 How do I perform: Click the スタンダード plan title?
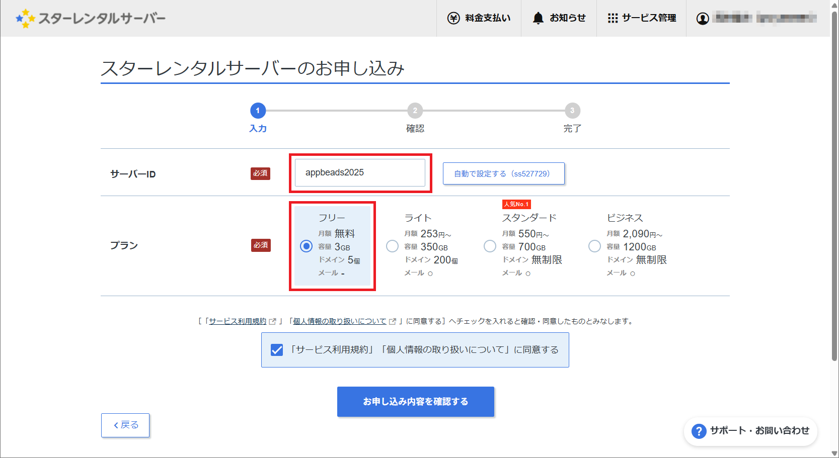(529, 218)
